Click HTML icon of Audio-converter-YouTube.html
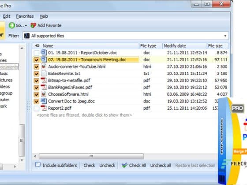 coord(44,67)
